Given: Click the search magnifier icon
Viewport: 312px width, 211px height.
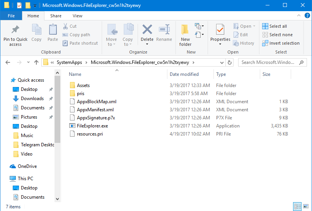Looking at the screenshot, I should [x=302, y=63].
